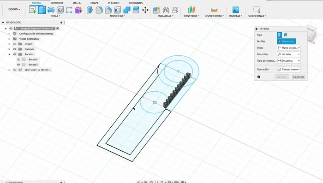
Task: Choose solid extrude type icon
Action: click(279, 35)
